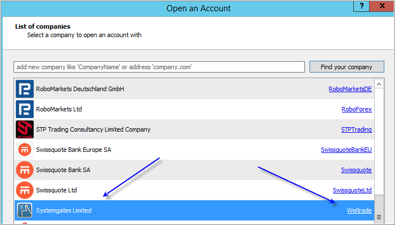The height and width of the screenshot is (225, 395).
Task: Select STP Trading Consultancy Limited Company
Action: [194, 129]
